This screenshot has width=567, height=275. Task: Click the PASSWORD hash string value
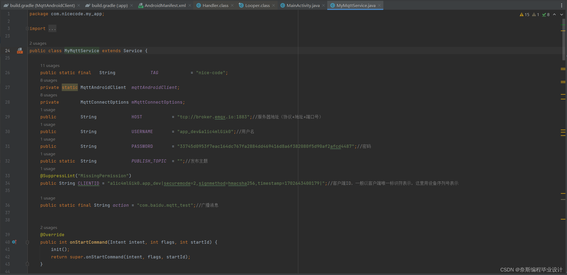(266, 146)
